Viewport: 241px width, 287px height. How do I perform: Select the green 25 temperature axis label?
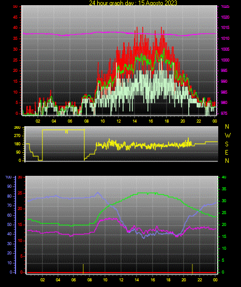(x=224, y=213)
